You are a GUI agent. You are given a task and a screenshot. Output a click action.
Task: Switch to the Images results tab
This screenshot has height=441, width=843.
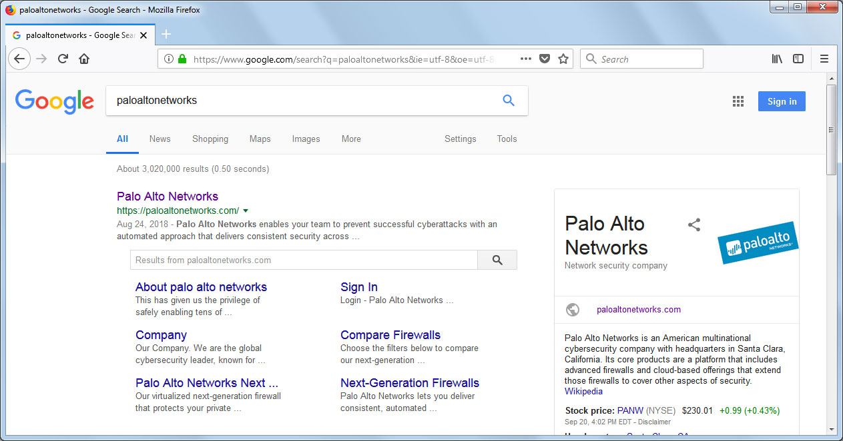pyautogui.click(x=306, y=139)
